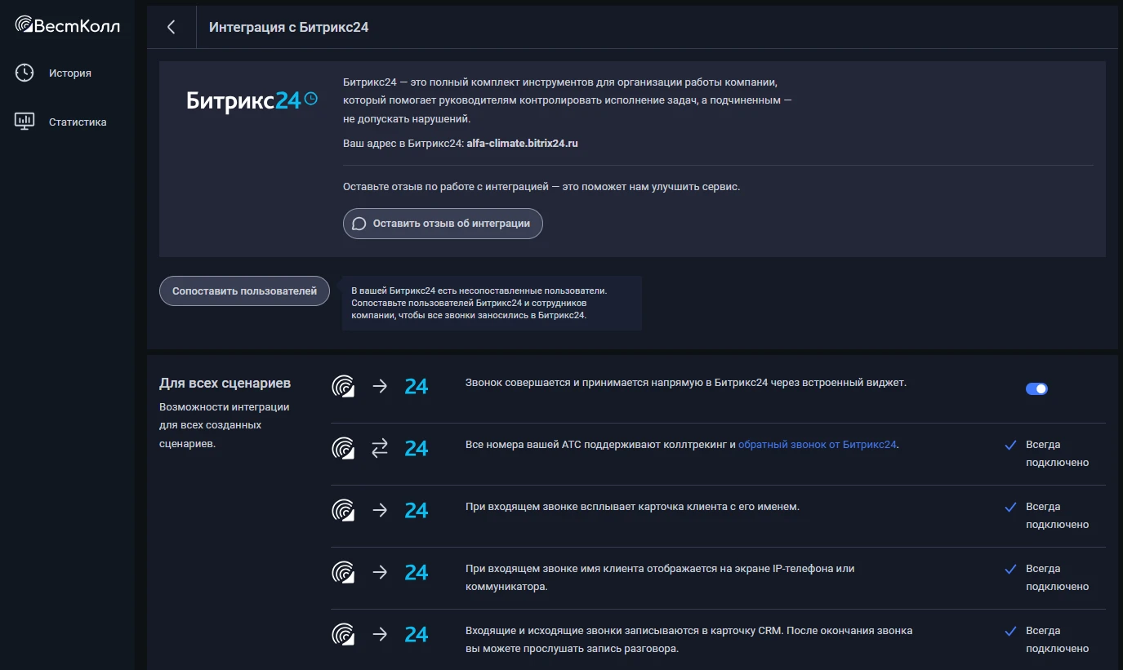This screenshot has width=1123, height=670.
Task: Click the Для всех сценариев heading
Action: pos(225,383)
